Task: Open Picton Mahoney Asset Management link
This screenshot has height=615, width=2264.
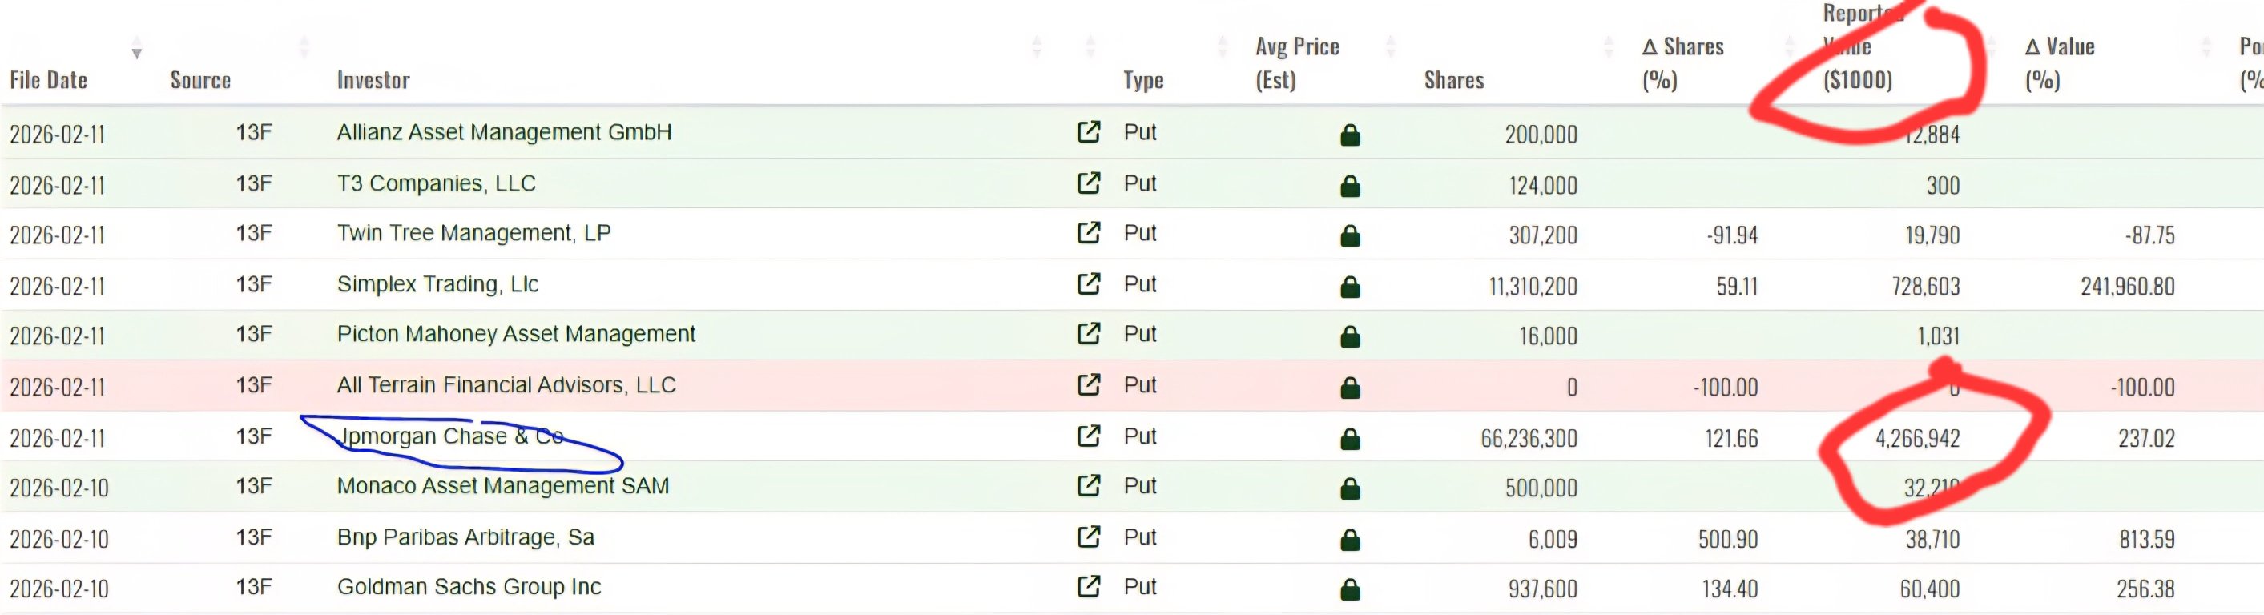Action: point(516,334)
